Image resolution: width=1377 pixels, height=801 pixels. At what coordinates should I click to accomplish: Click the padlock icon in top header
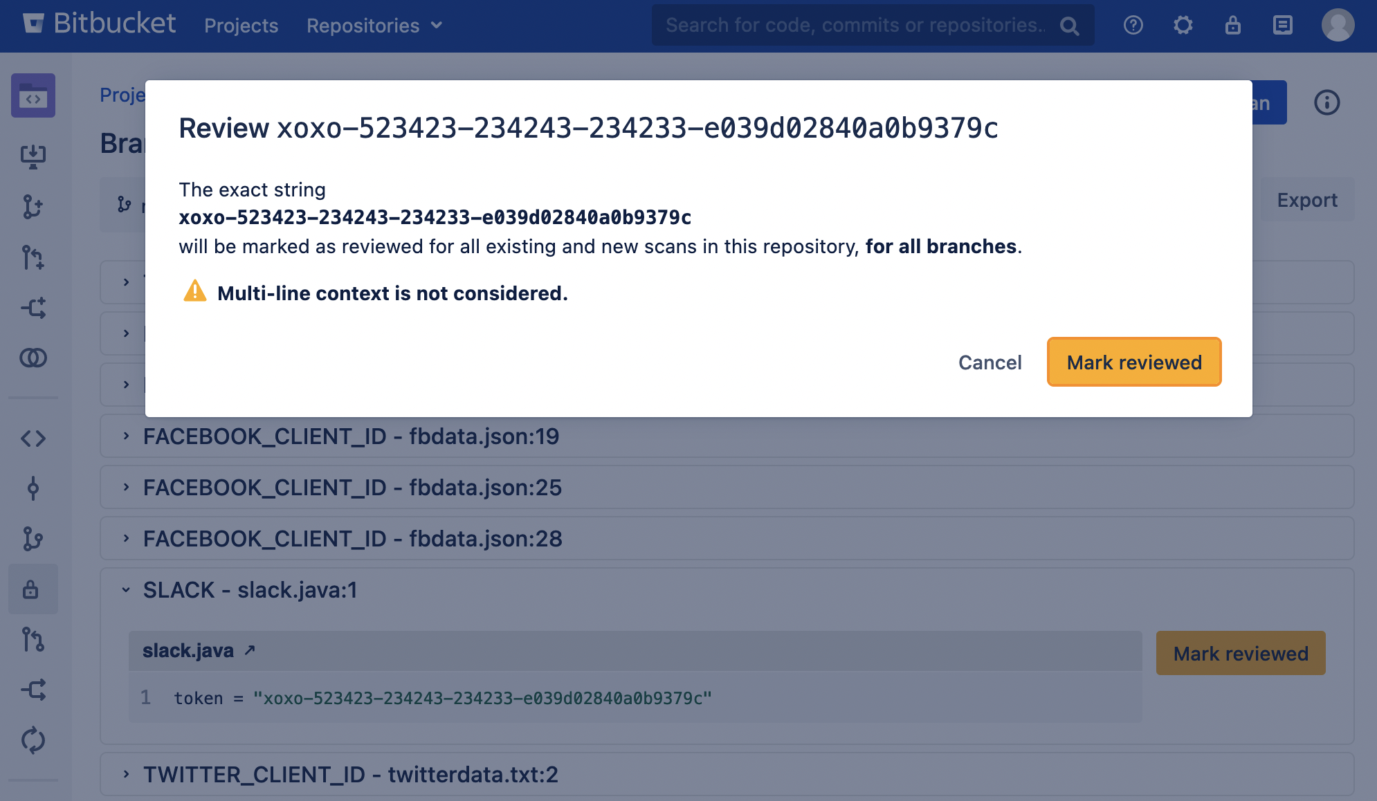pos(1232,26)
